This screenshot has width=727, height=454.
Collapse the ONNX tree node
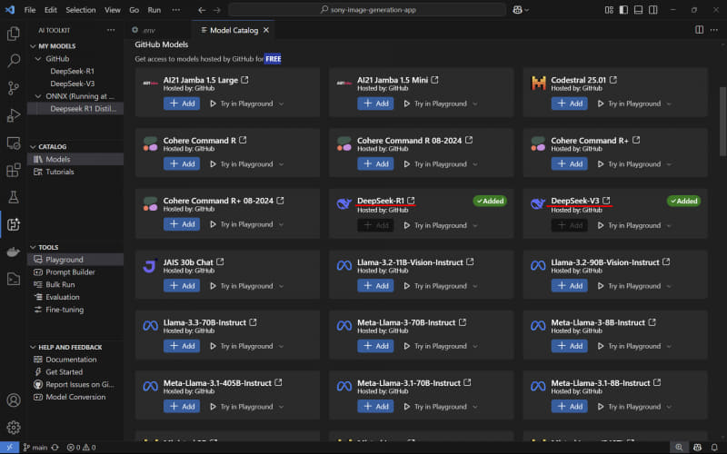click(x=38, y=96)
